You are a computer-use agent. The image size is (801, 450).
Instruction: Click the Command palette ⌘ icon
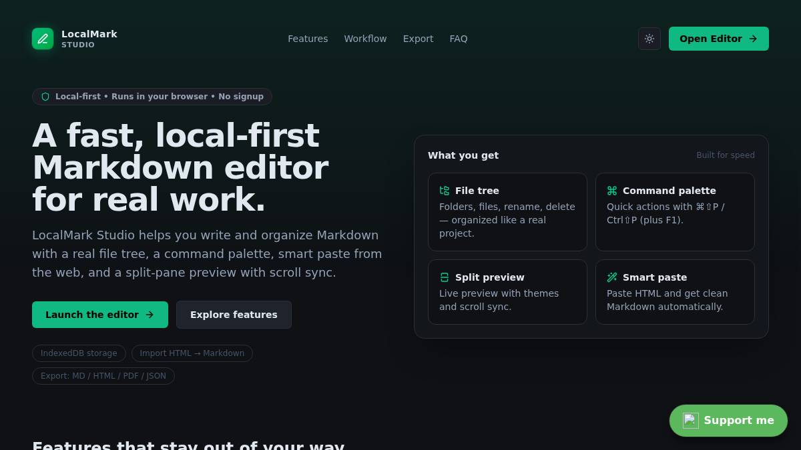(x=612, y=191)
